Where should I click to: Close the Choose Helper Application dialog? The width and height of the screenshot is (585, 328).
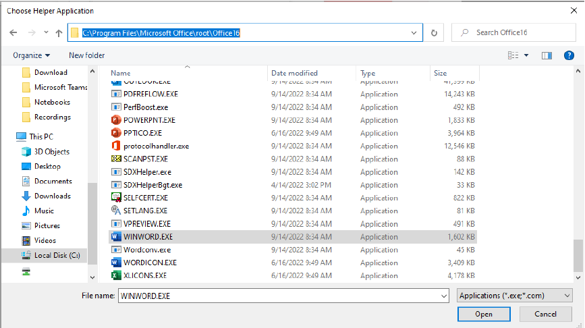pyautogui.click(x=574, y=10)
